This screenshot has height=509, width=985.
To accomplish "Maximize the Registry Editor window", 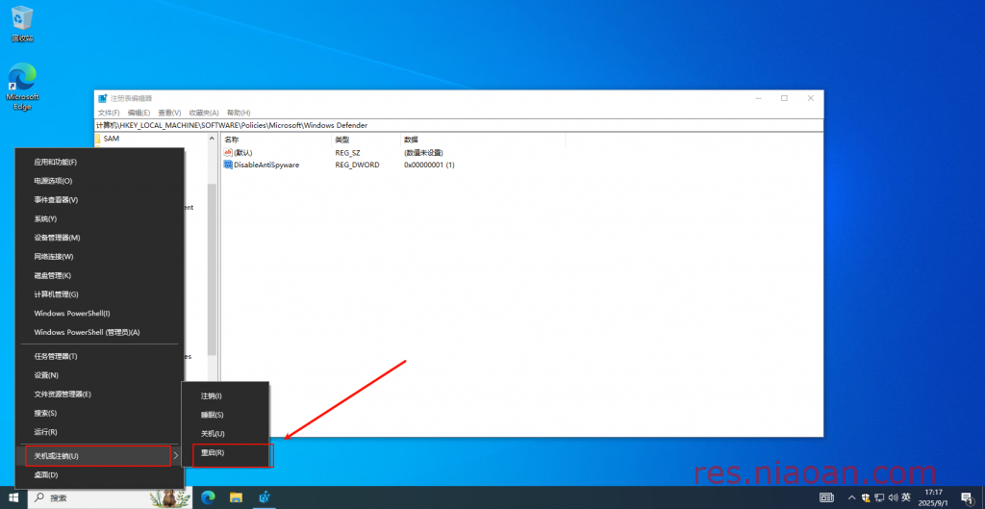I will tap(784, 98).
